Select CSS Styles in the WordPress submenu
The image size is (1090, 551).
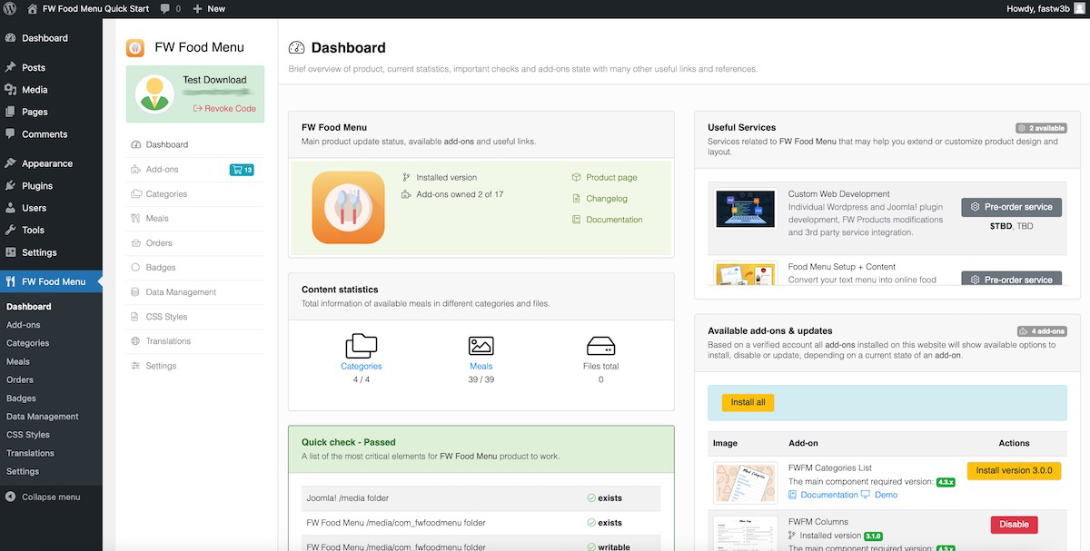[28, 435]
